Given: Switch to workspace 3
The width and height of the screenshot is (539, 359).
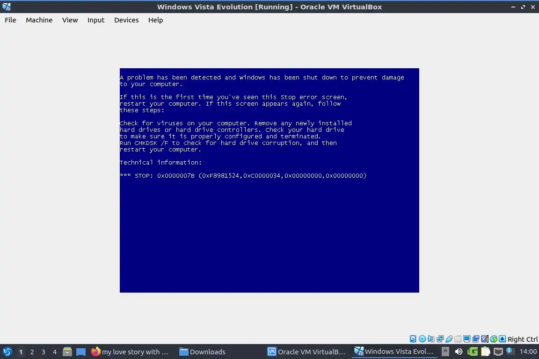Looking at the screenshot, I should point(44,352).
